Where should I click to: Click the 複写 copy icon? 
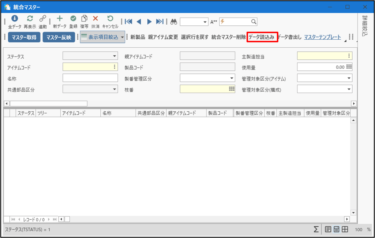tap(84, 19)
